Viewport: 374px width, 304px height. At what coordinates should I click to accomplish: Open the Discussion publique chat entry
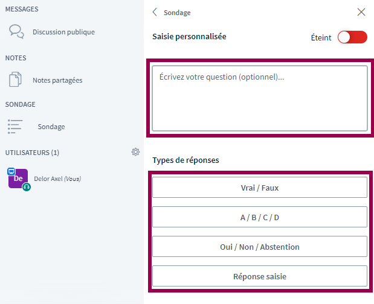point(63,32)
